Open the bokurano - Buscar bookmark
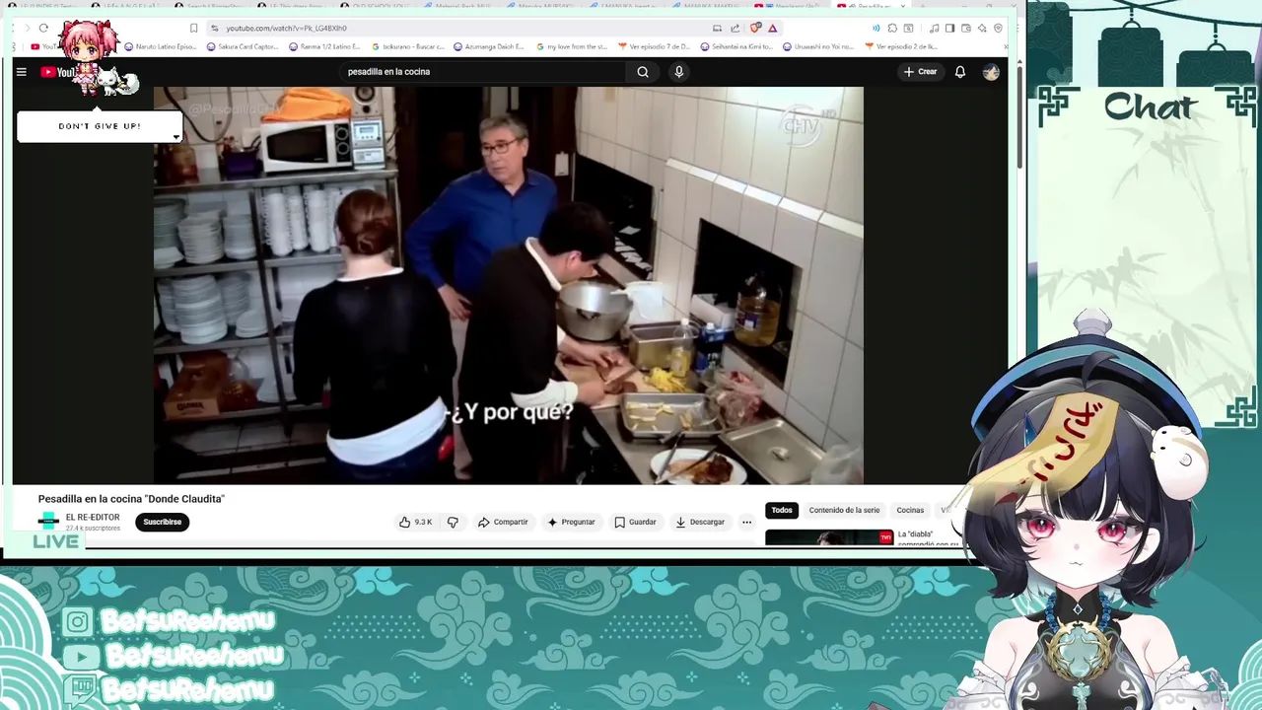The image size is (1262, 710). coord(408,46)
